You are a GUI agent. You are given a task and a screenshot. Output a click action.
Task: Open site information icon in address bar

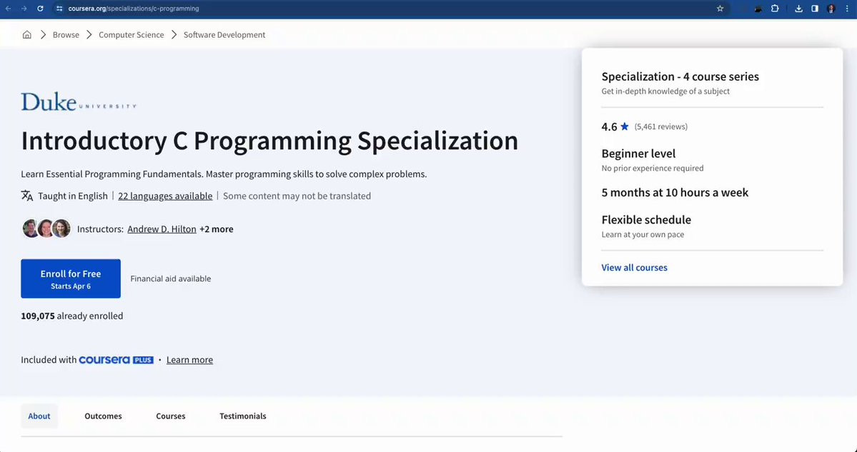pos(59,9)
